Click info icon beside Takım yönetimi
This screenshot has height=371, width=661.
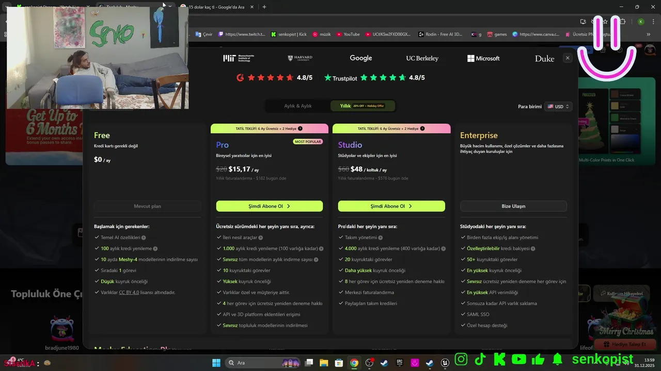click(x=381, y=238)
